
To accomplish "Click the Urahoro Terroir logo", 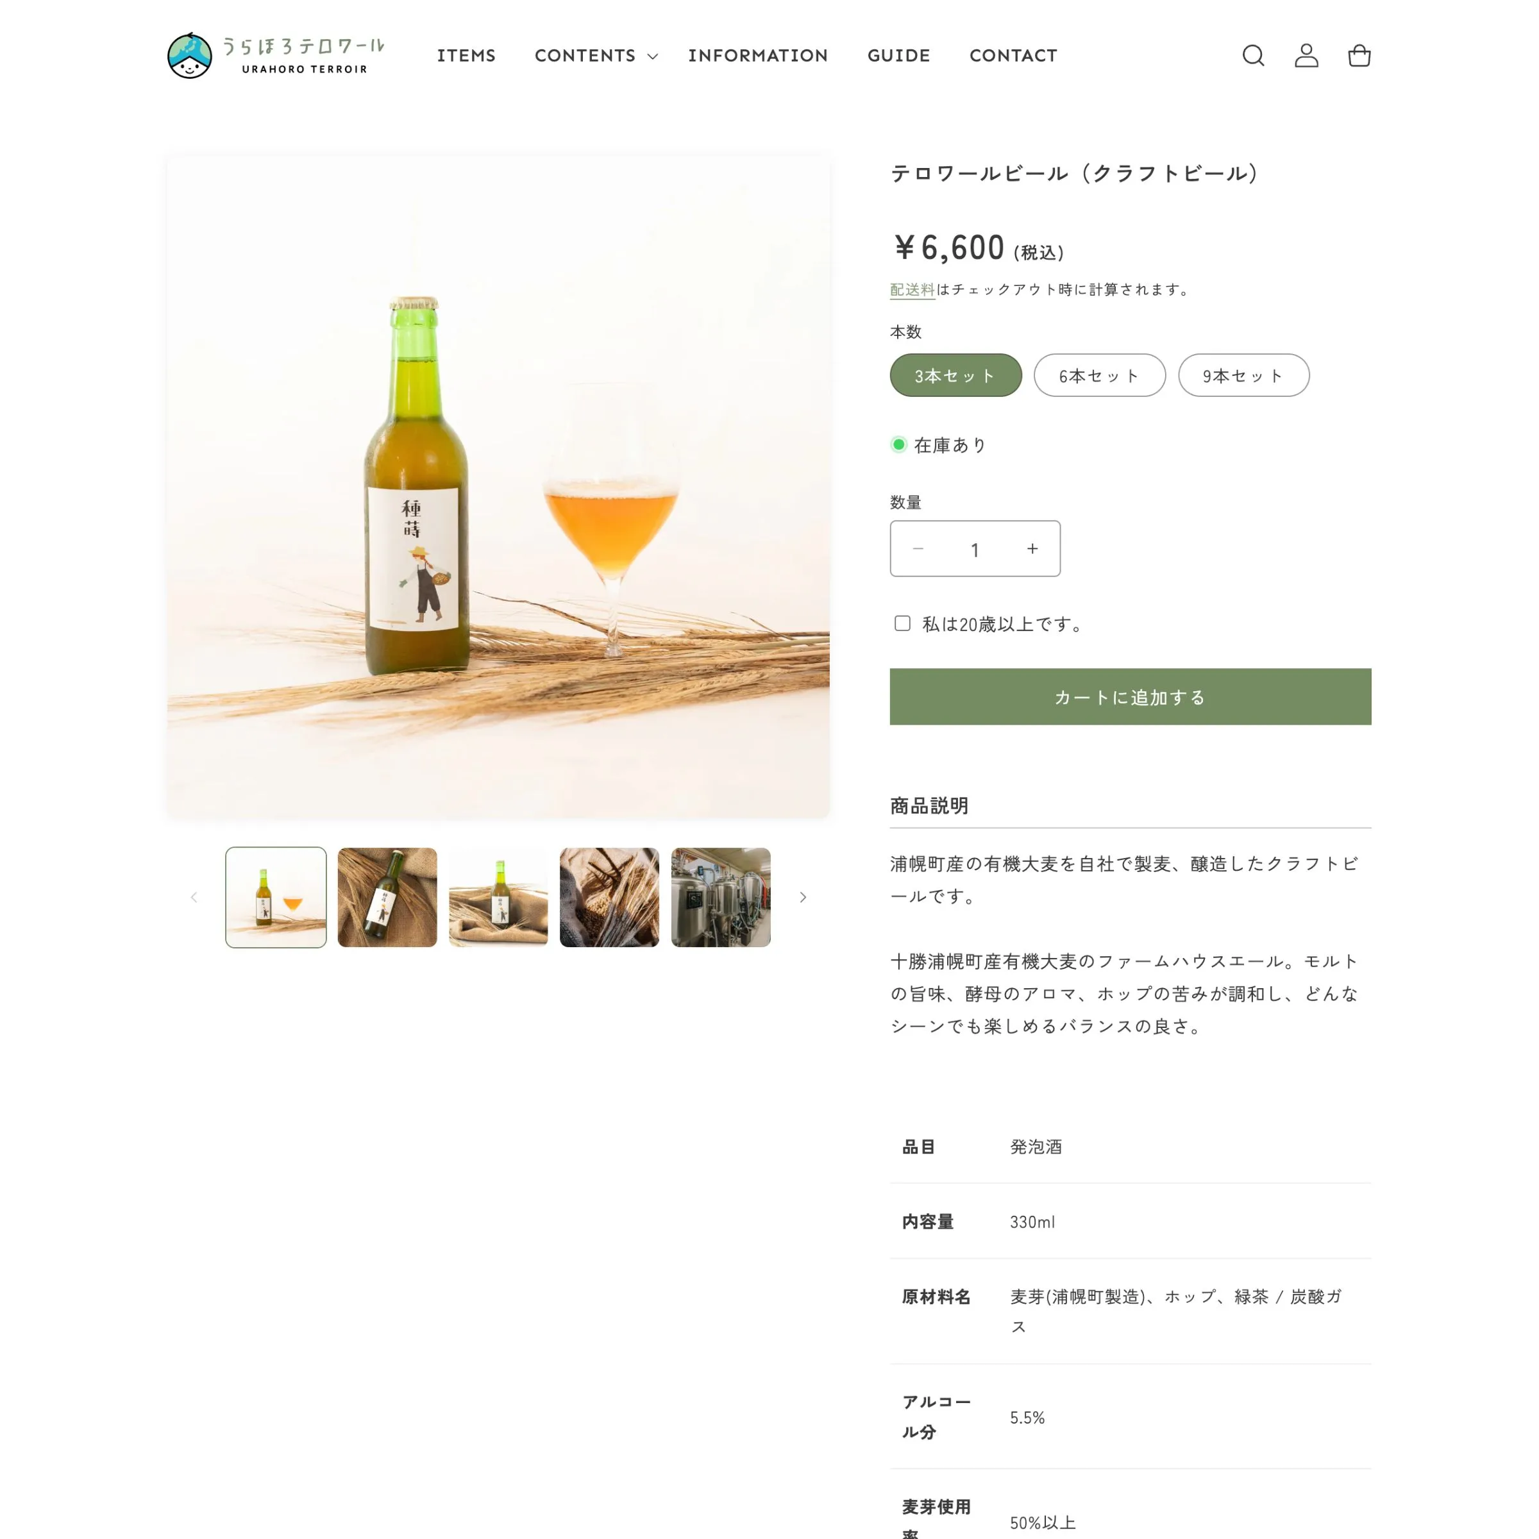I will tap(276, 55).
